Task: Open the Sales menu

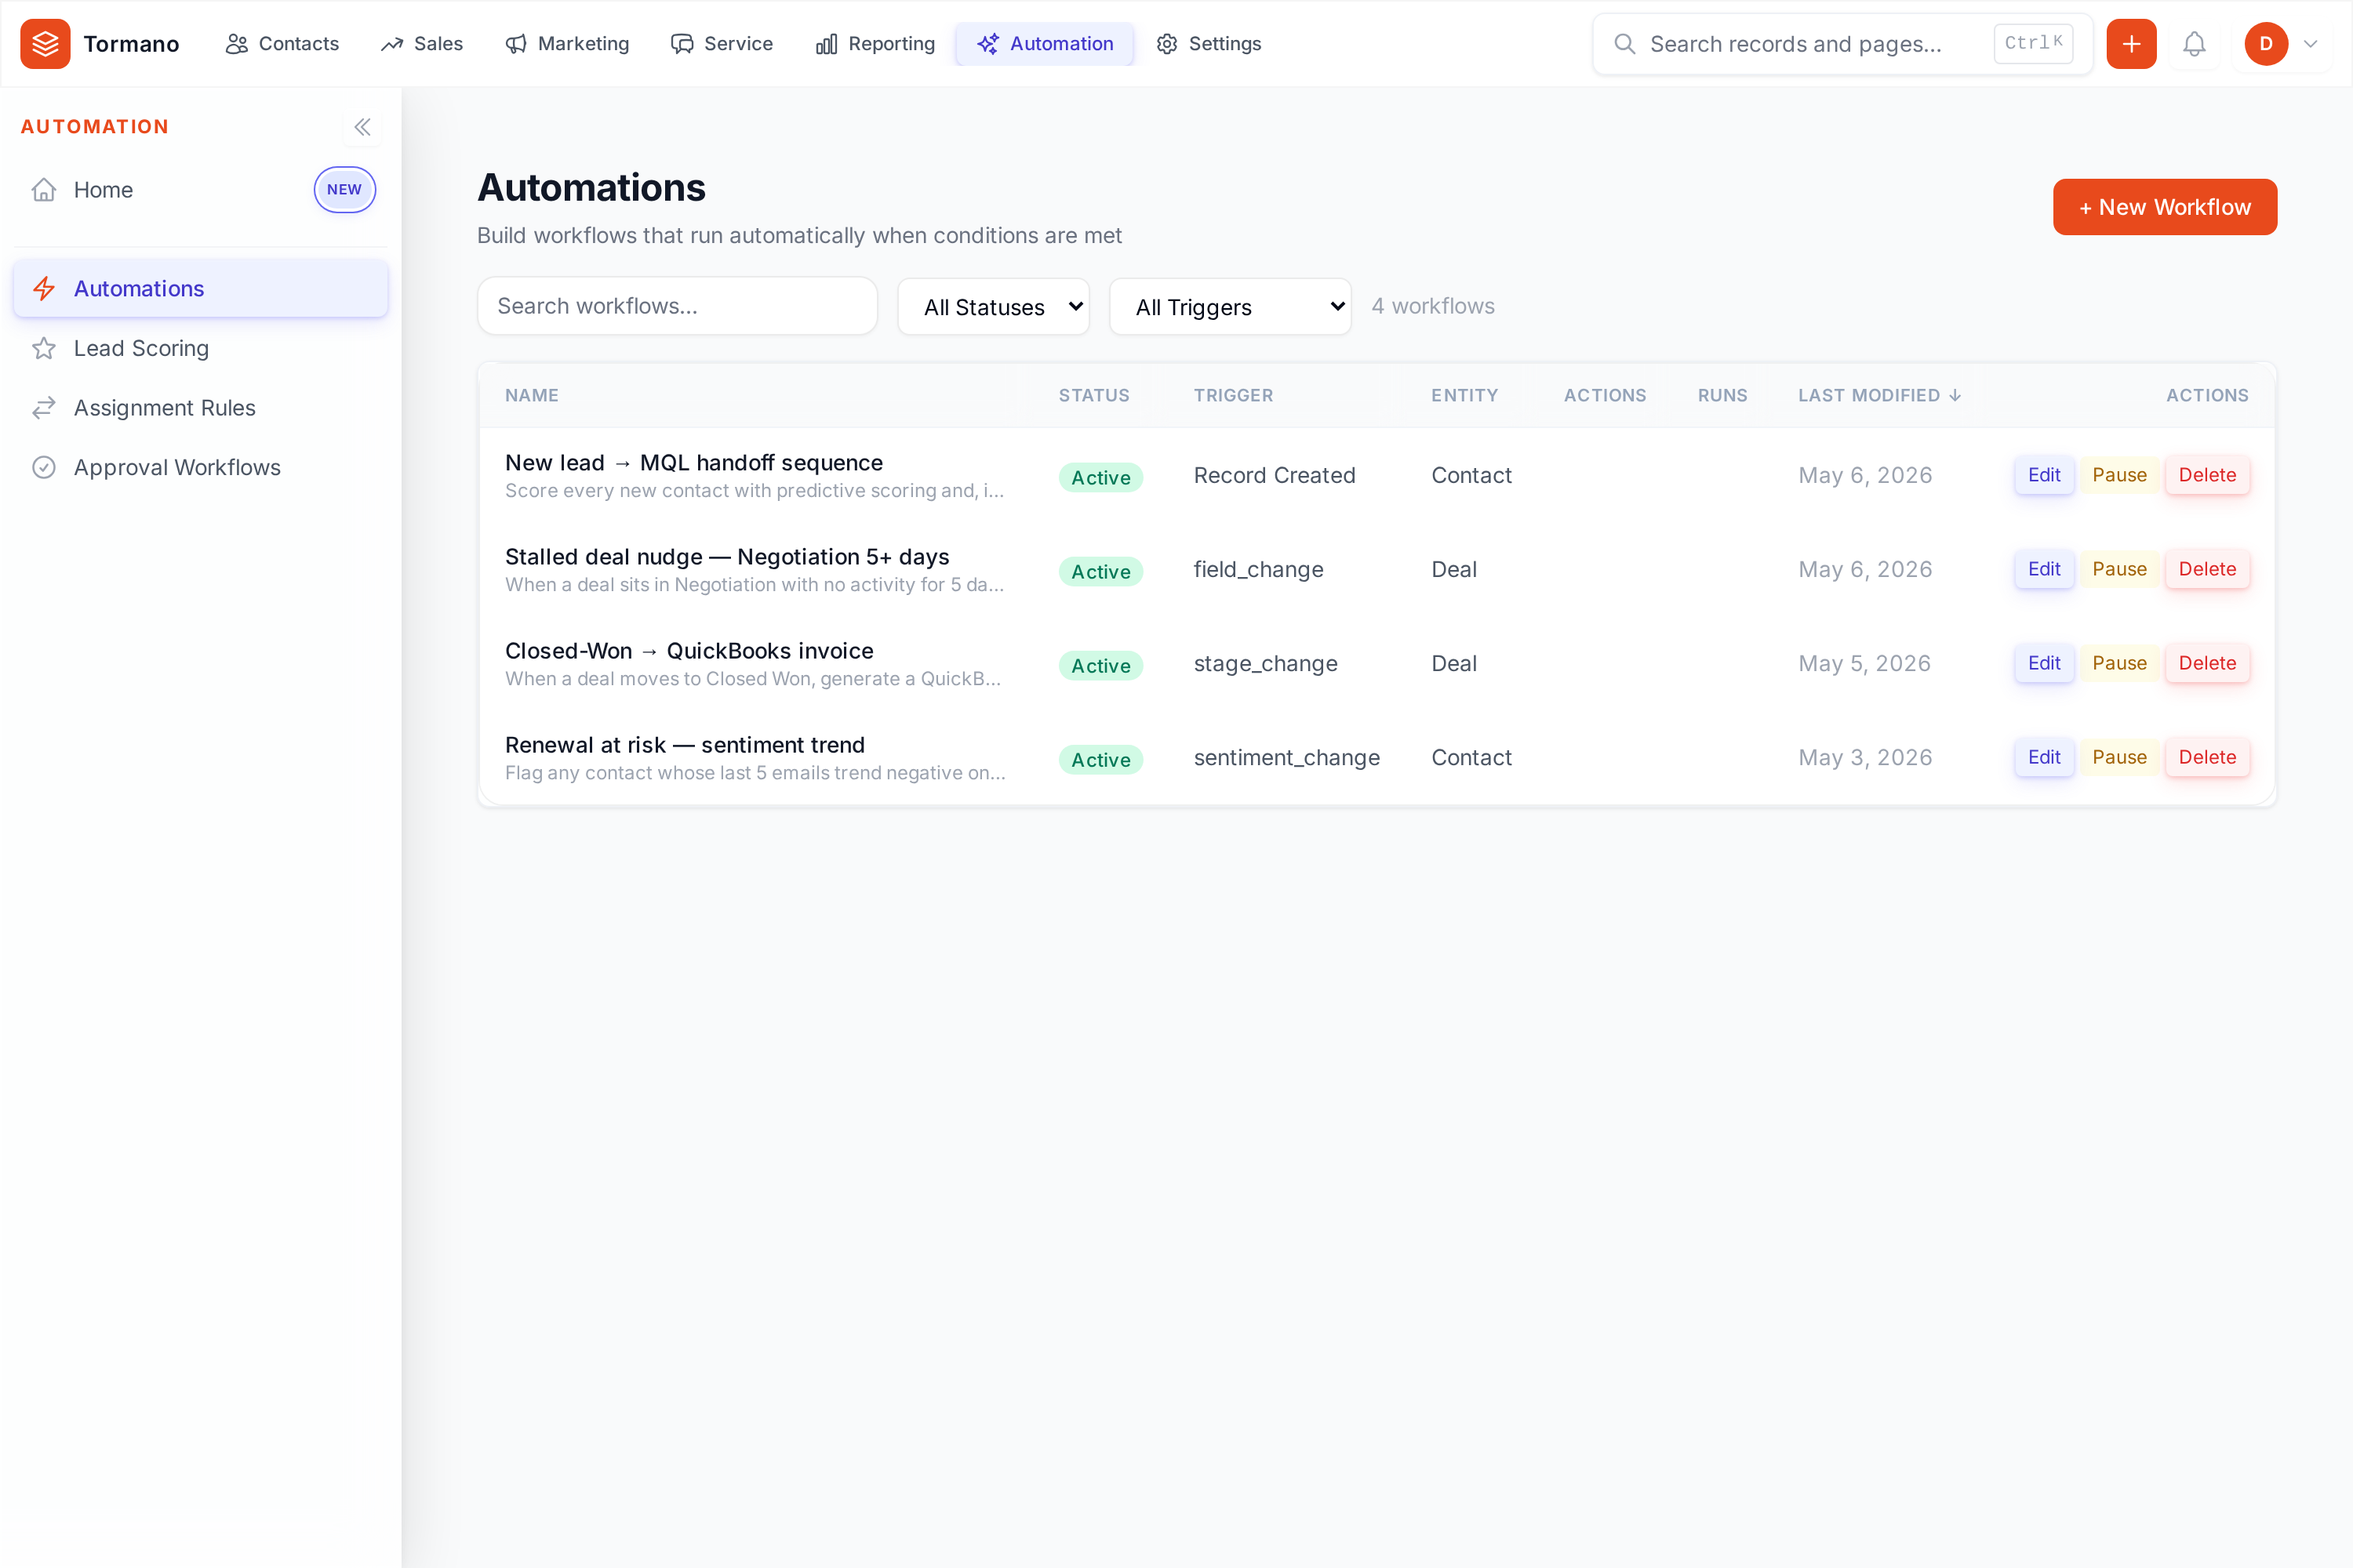Action: tap(422, 44)
